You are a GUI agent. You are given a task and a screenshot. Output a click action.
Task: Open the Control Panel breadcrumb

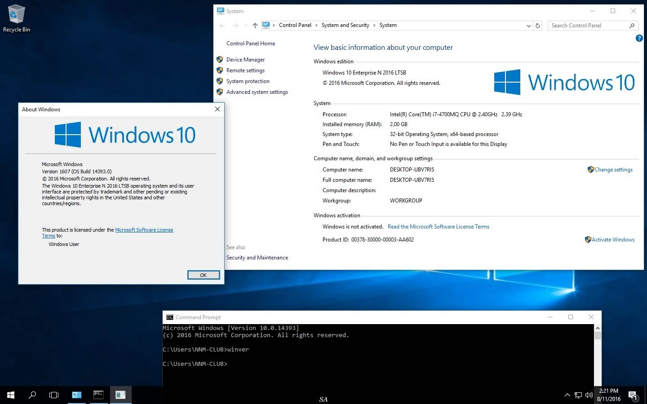[295, 25]
